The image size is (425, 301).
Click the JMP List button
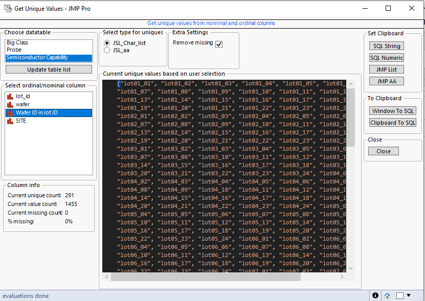coord(387,70)
